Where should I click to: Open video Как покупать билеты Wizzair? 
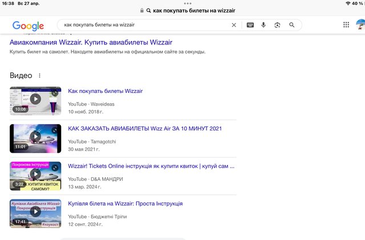pyautogui.click(x=105, y=91)
